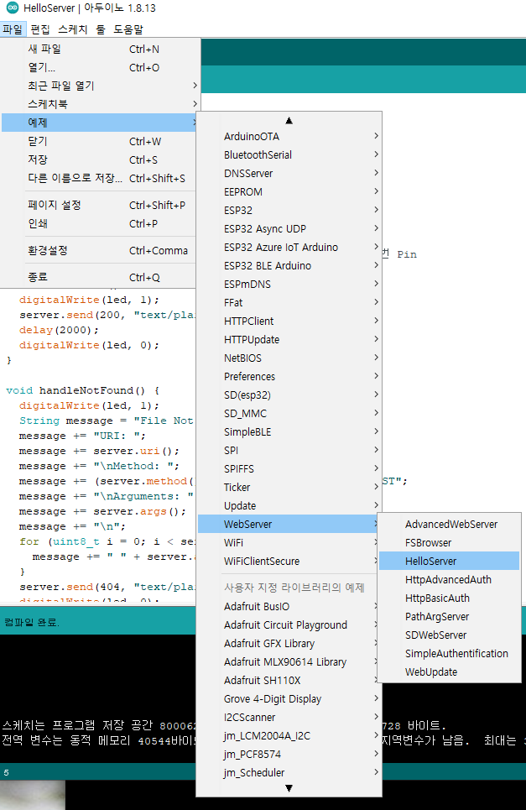Open HttpBasicAuth example
The height and width of the screenshot is (810, 526).
tap(449, 598)
